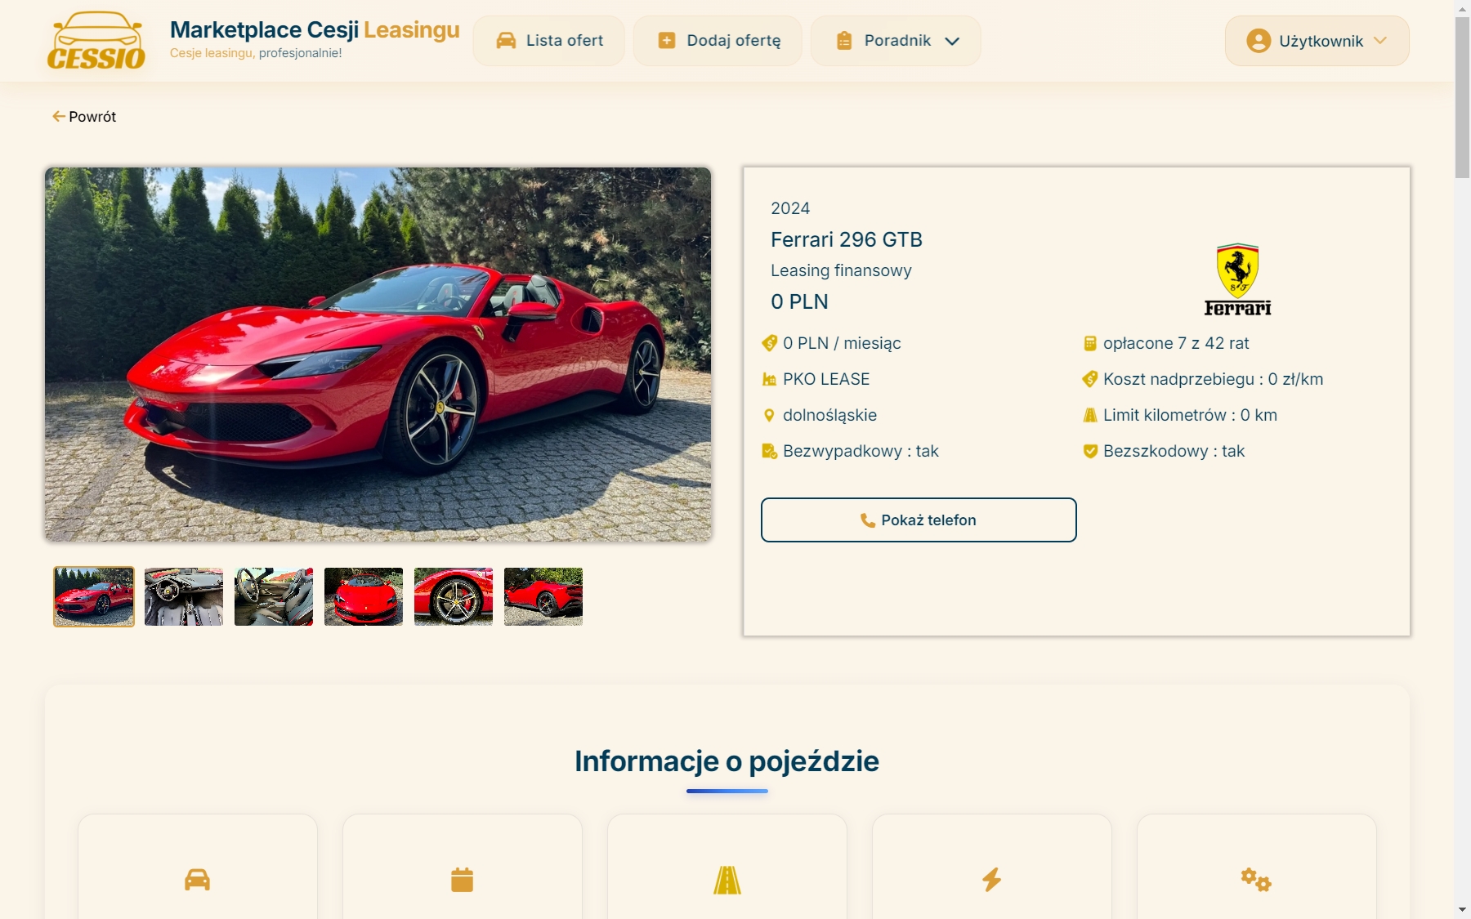
Task: Click the calendar info card icon
Action: (462, 880)
